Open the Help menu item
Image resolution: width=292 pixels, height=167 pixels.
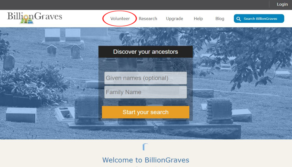[x=198, y=19]
